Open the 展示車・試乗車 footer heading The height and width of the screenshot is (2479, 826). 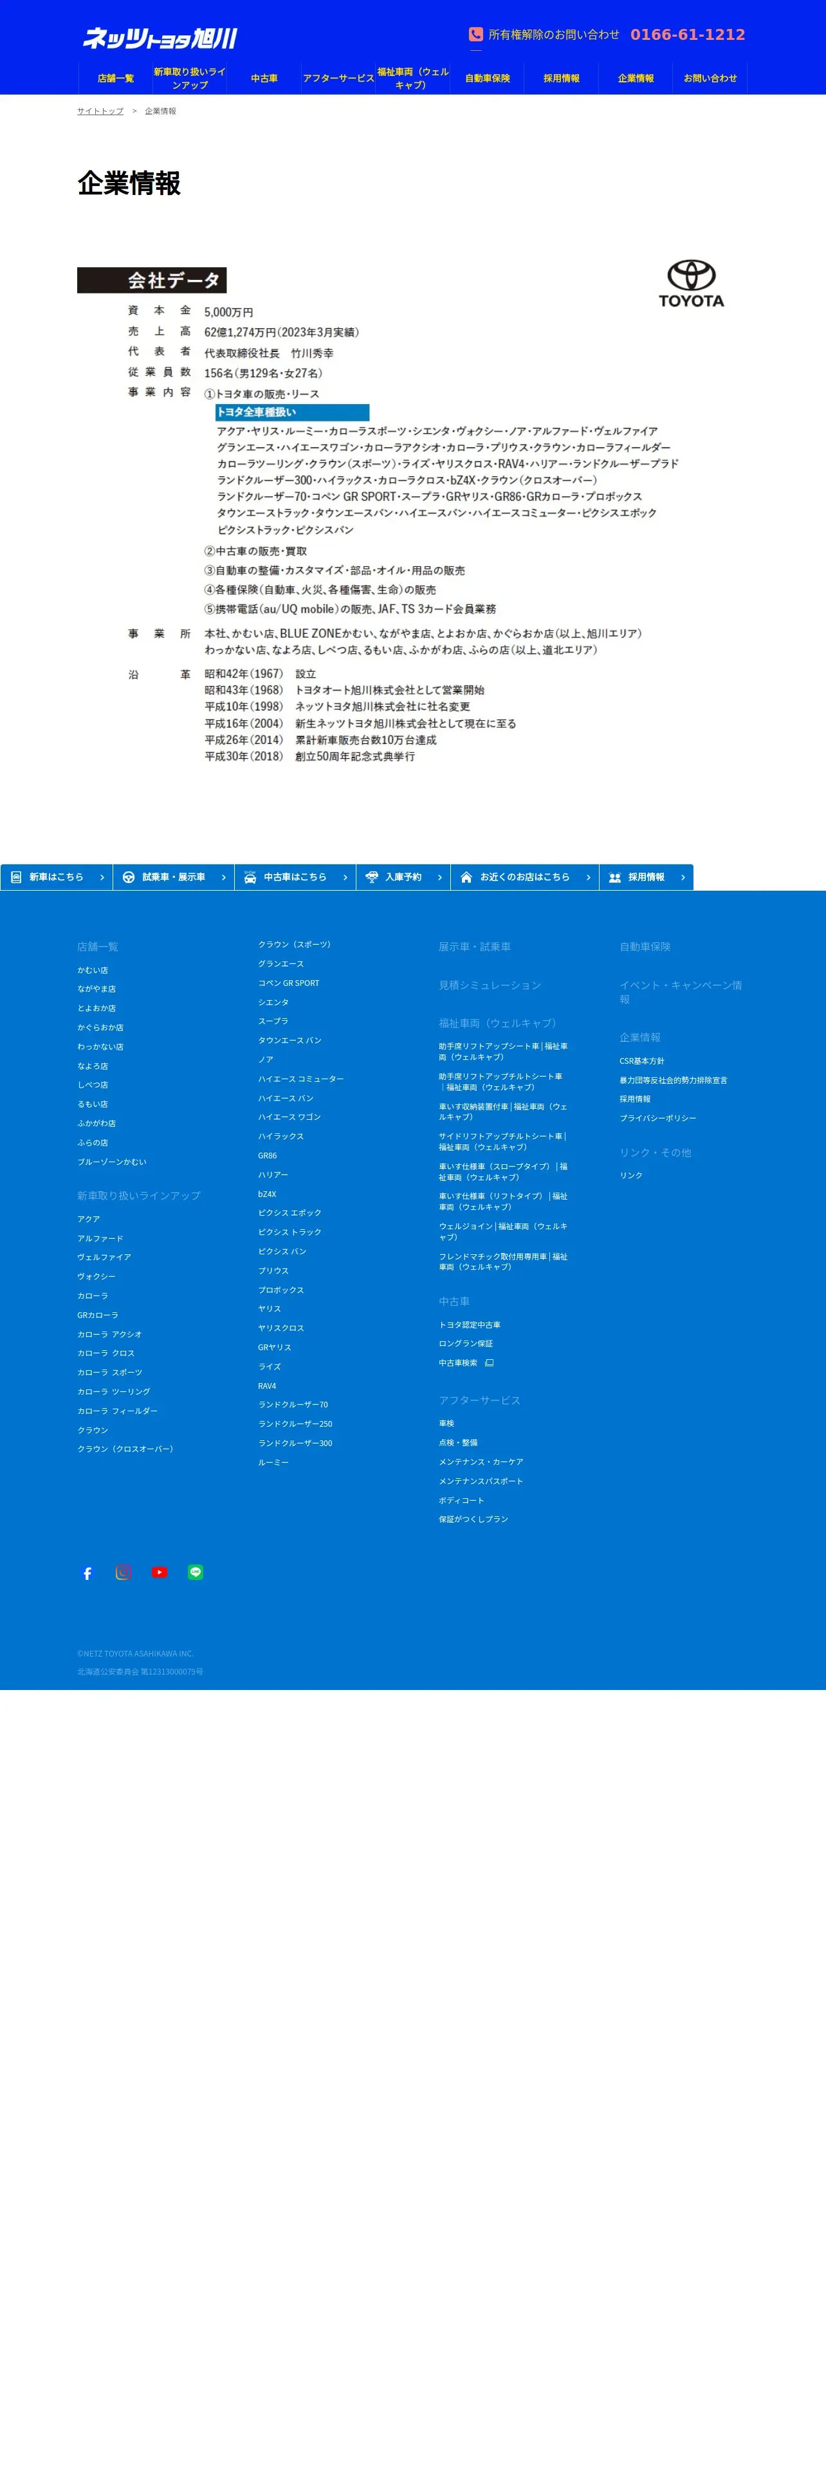pos(475,947)
